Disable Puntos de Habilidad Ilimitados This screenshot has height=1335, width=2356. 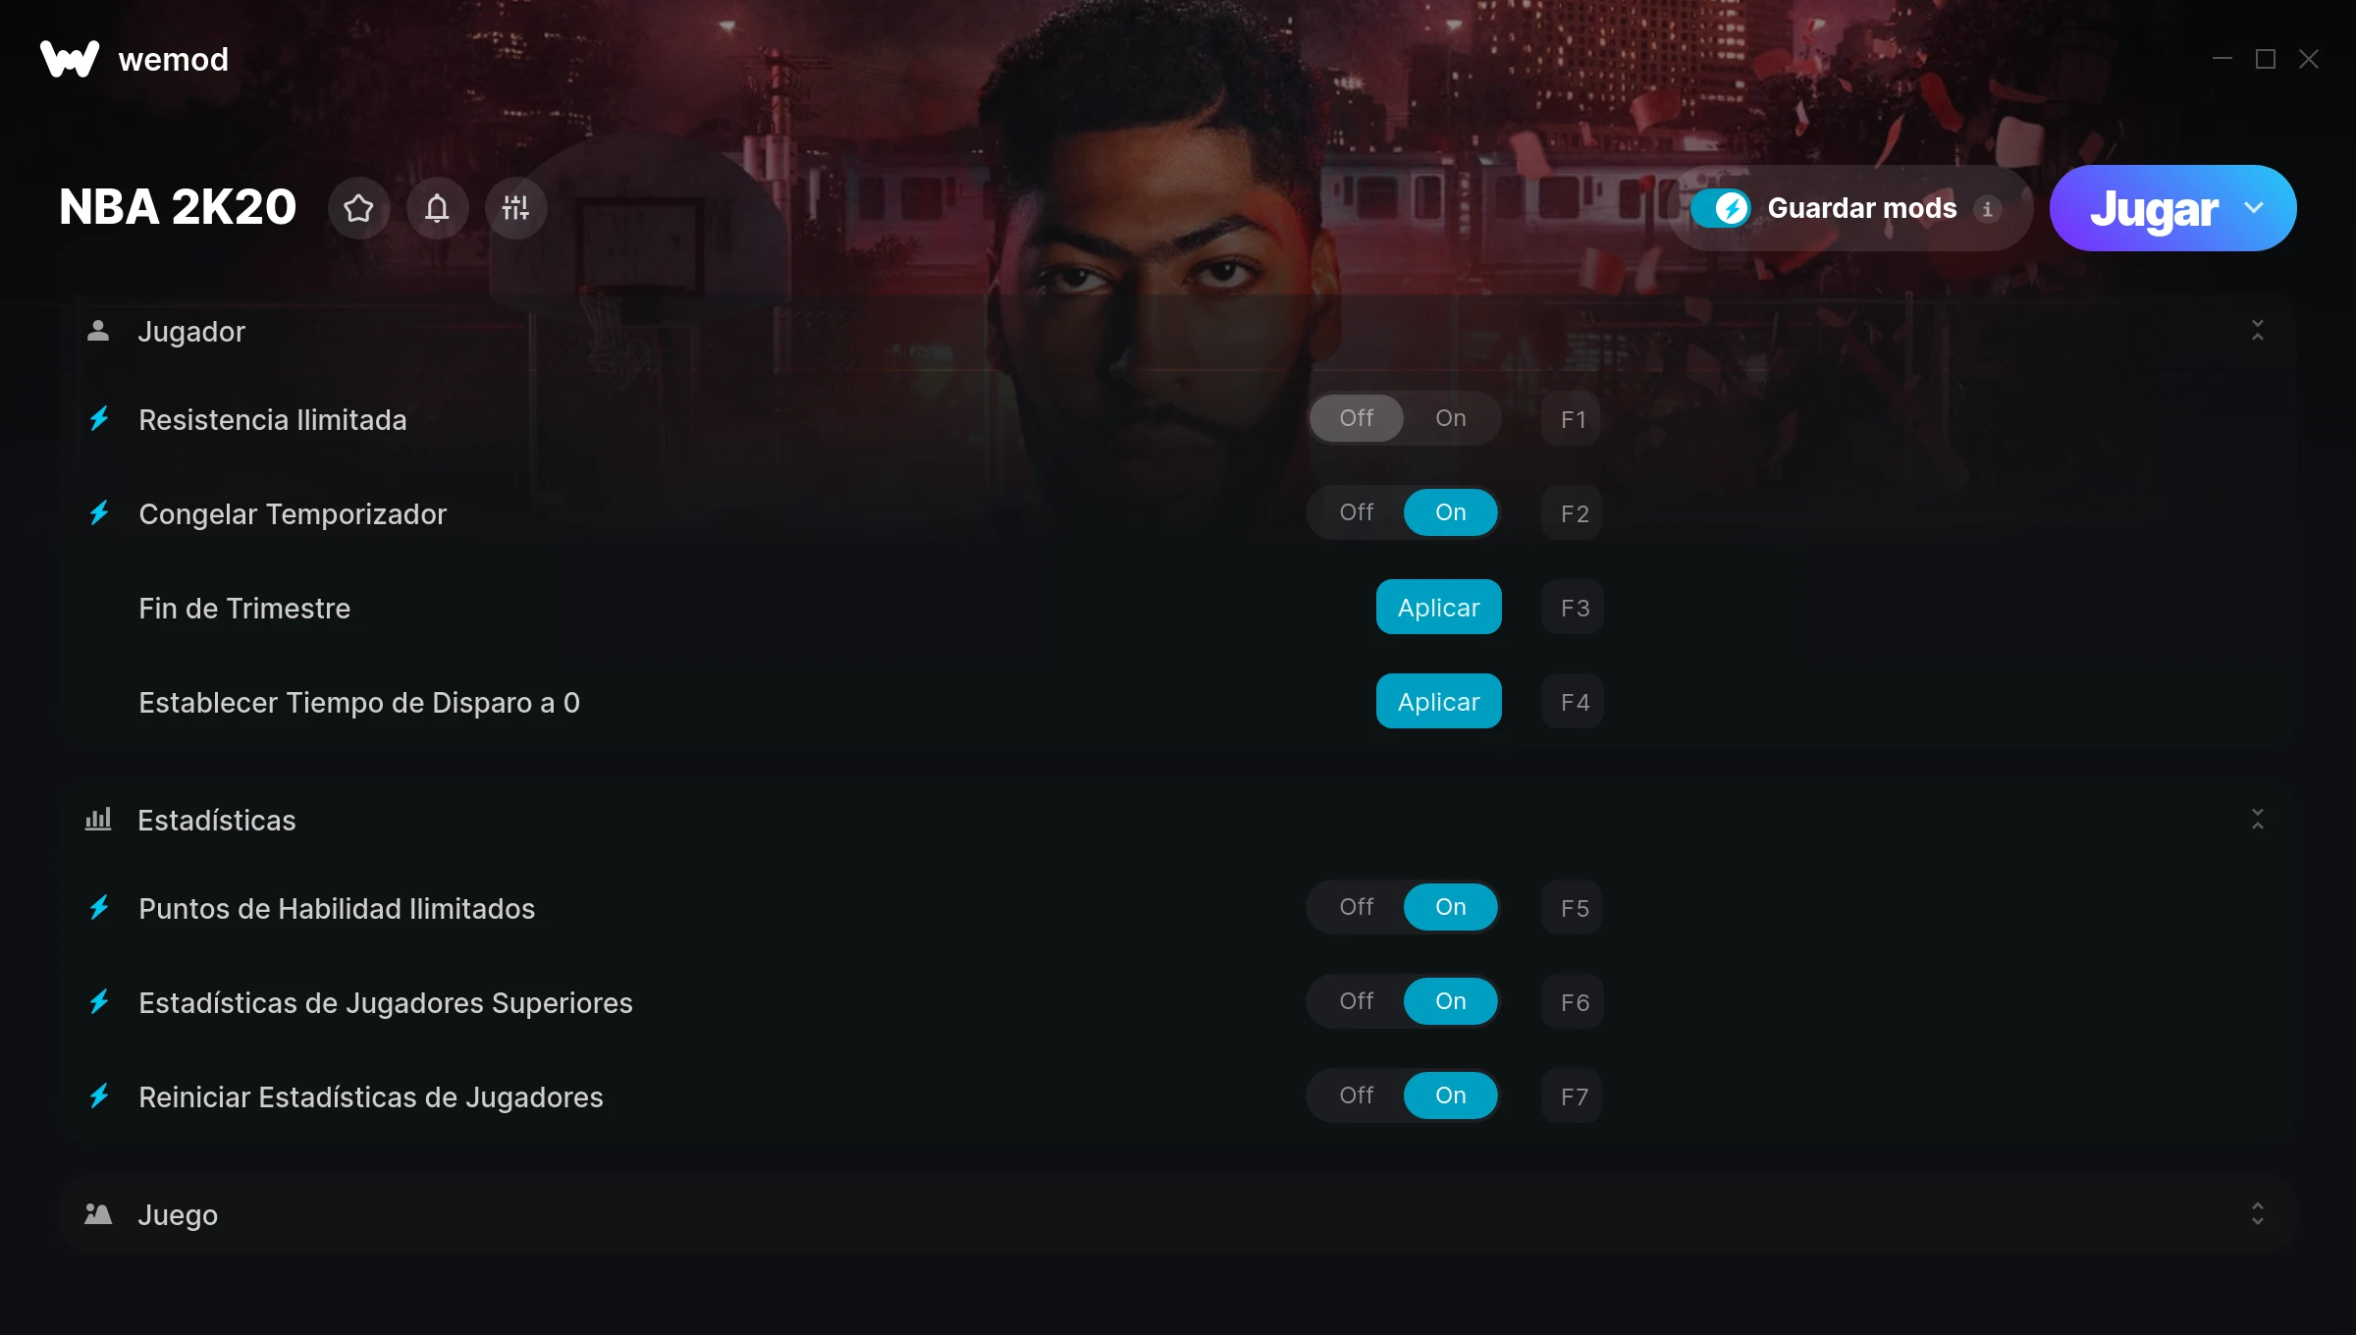point(1357,907)
